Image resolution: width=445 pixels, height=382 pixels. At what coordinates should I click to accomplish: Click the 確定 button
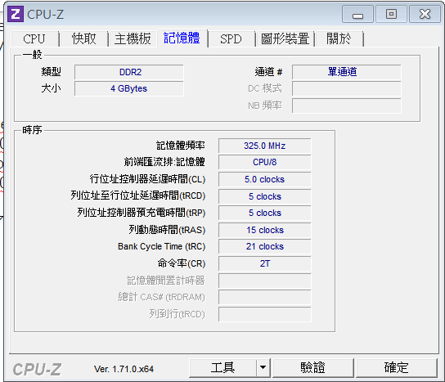click(x=396, y=368)
